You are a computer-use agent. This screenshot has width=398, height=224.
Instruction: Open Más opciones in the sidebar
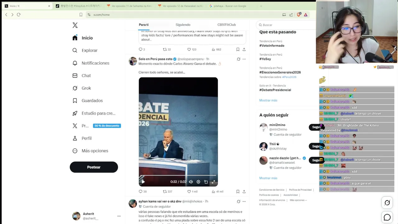(90, 151)
